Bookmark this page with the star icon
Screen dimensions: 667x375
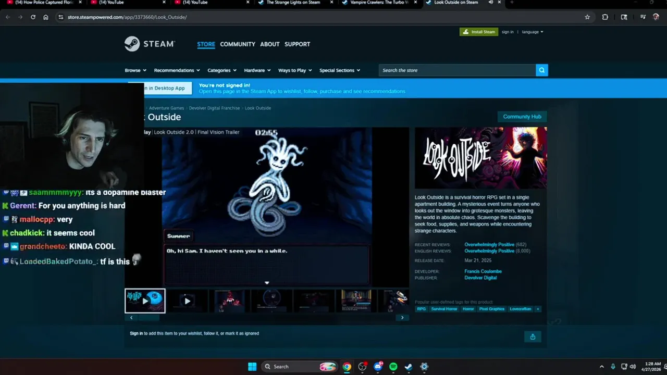coord(587,17)
